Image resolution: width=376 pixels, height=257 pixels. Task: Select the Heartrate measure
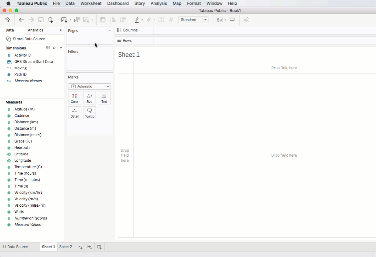(x=22, y=148)
